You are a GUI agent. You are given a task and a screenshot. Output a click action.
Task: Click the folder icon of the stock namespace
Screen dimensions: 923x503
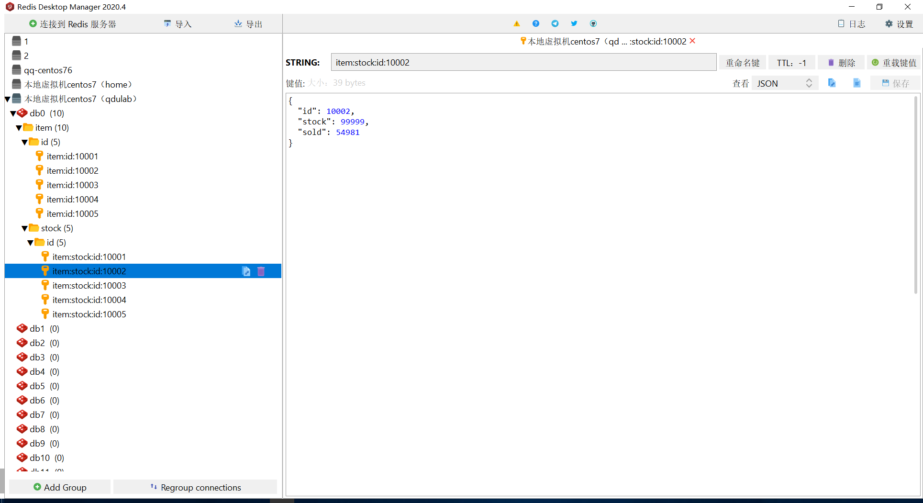pyautogui.click(x=34, y=228)
